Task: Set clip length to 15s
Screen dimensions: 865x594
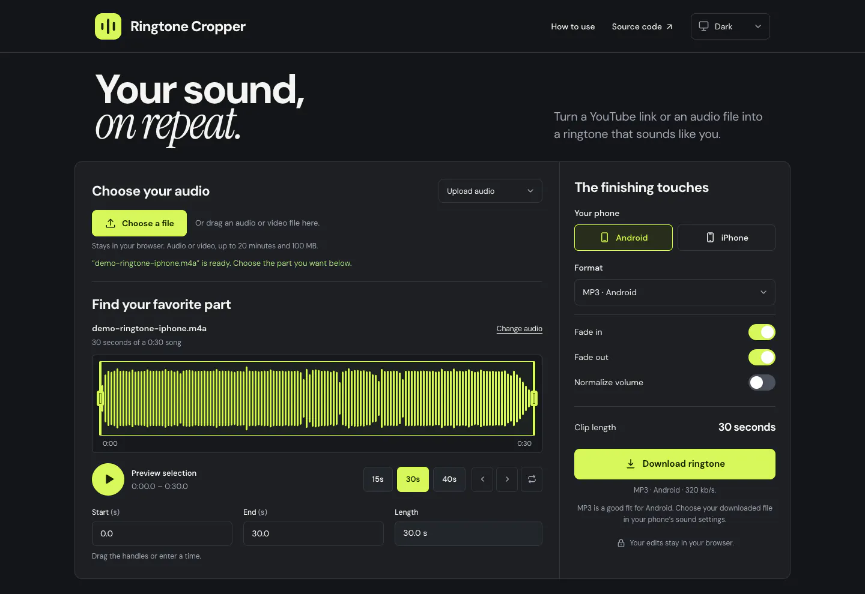Action: 378,479
